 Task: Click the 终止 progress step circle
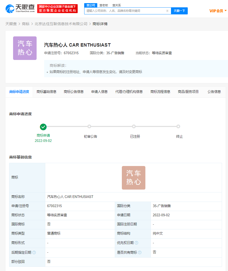178,126
